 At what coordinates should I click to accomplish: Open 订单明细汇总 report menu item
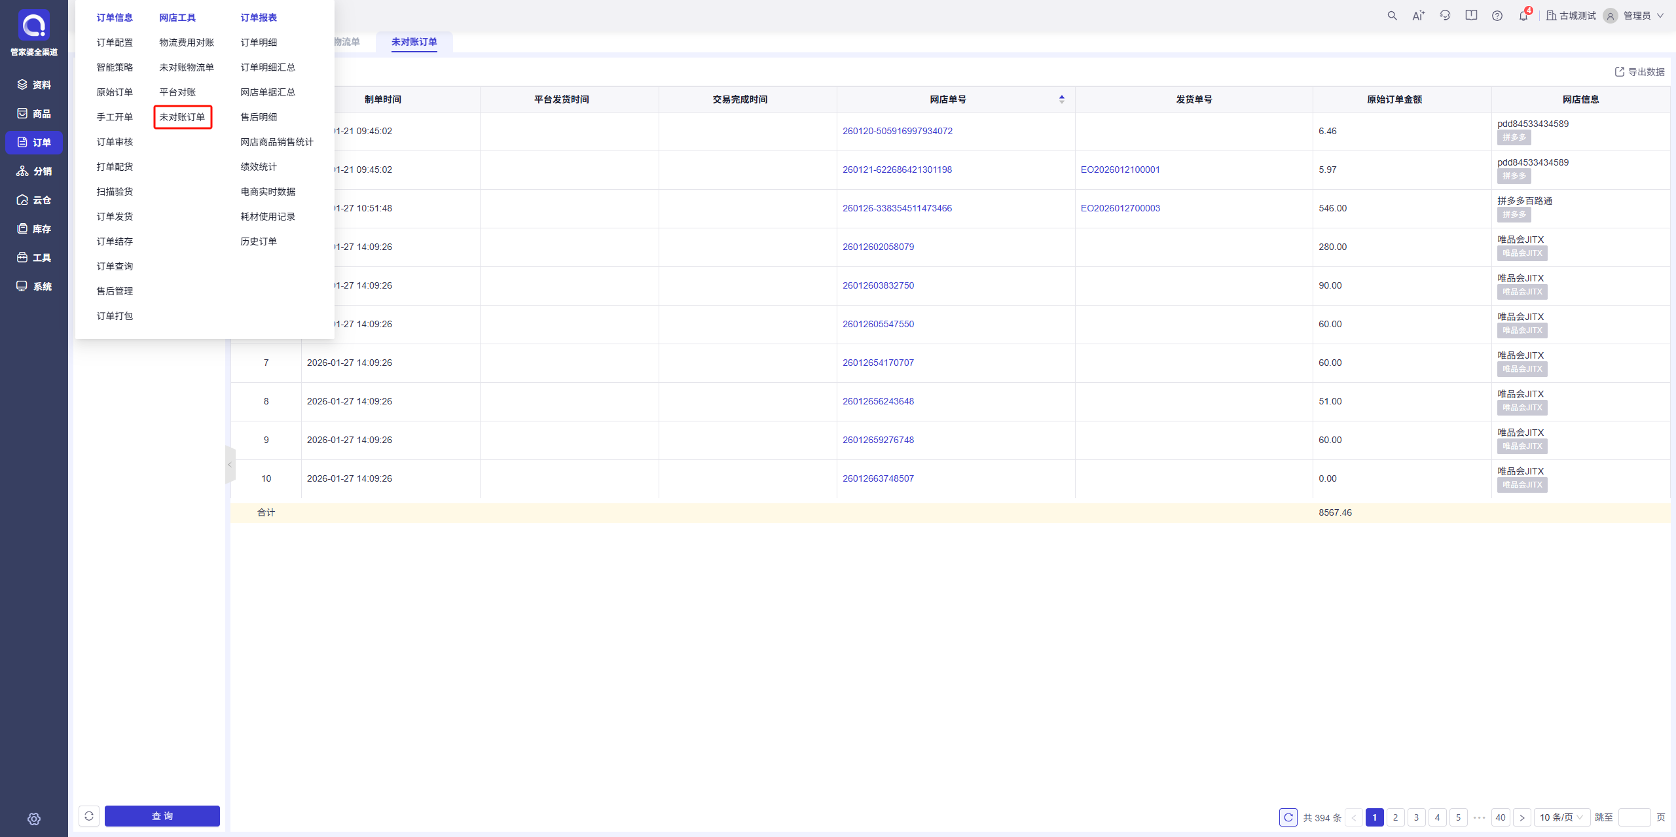(268, 67)
